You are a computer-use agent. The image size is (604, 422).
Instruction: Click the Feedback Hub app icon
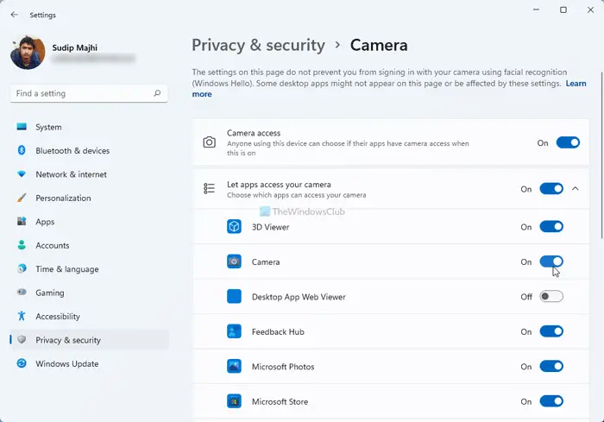(234, 331)
